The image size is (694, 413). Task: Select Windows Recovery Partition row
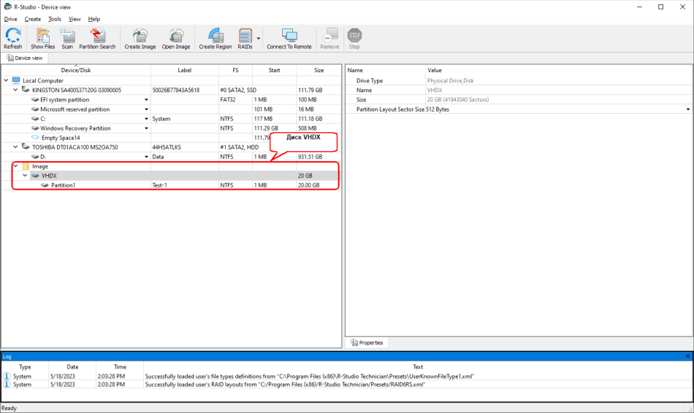click(171, 128)
